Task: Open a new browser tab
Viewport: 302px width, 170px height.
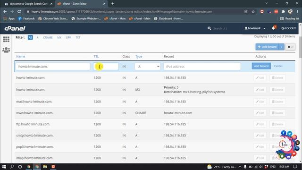Action: click(113, 4)
